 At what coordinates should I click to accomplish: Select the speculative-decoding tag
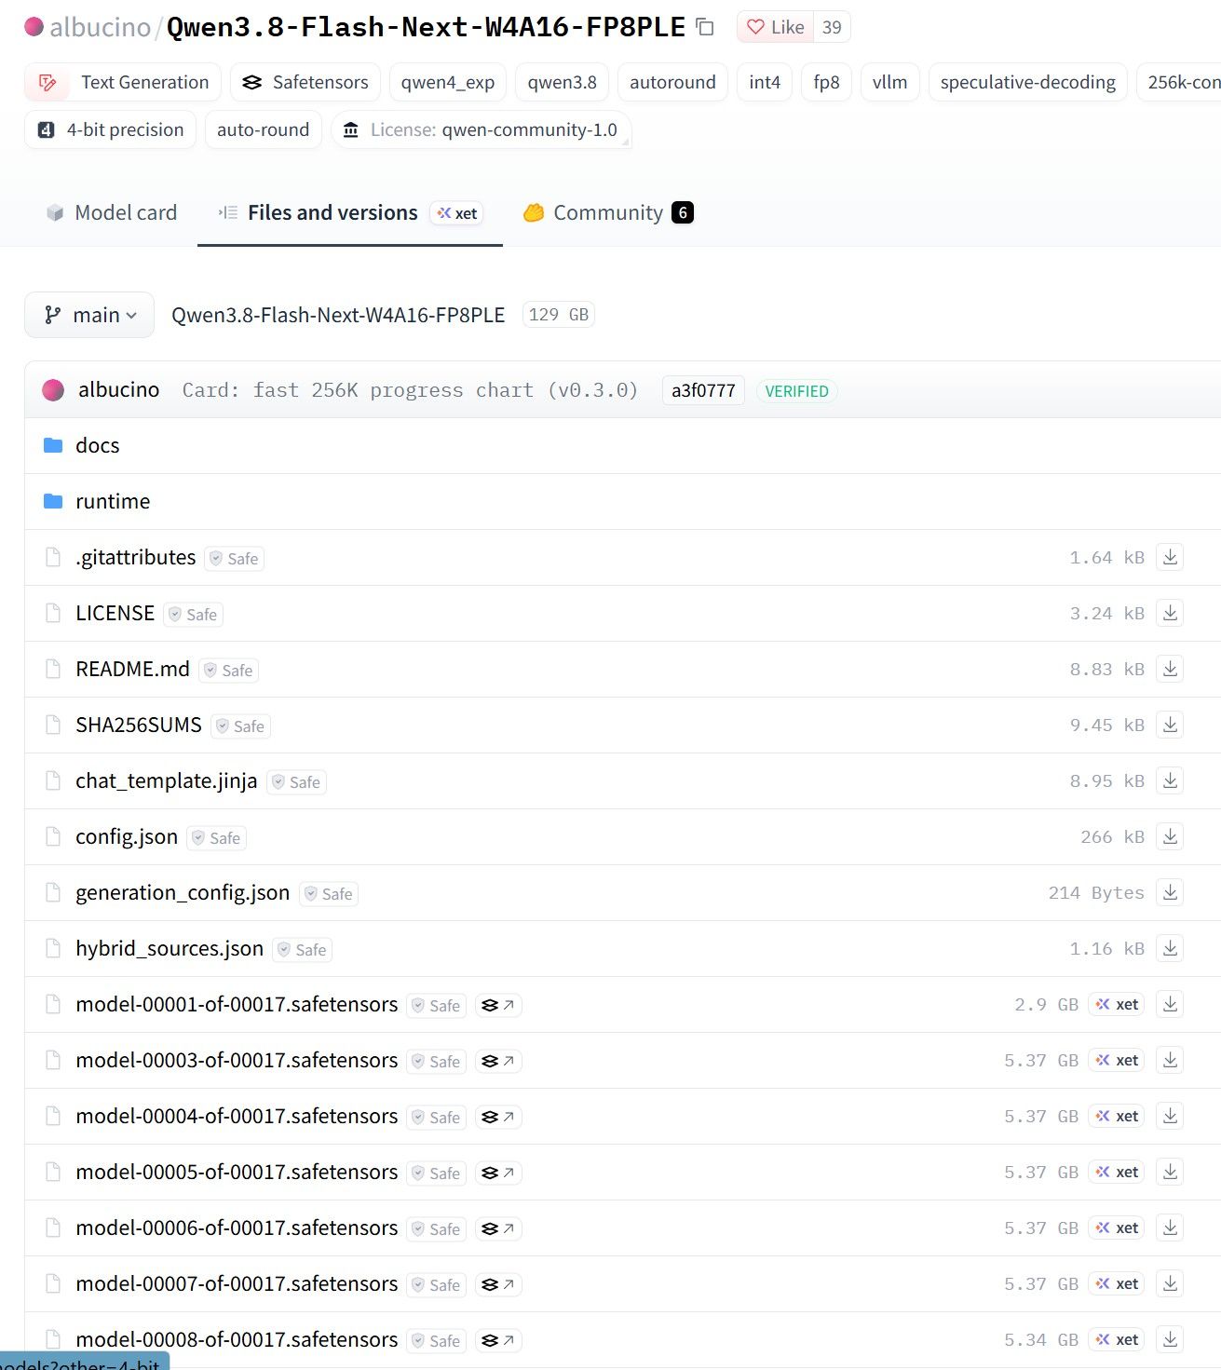[x=1027, y=82]
